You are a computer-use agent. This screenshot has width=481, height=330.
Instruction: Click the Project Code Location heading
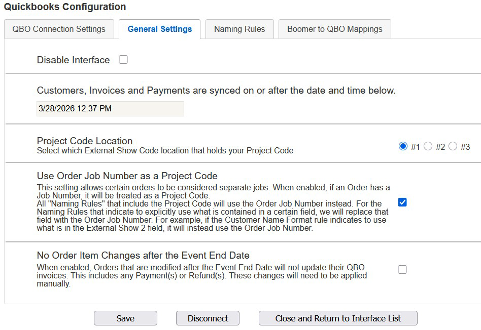click(x=85, y=141)
